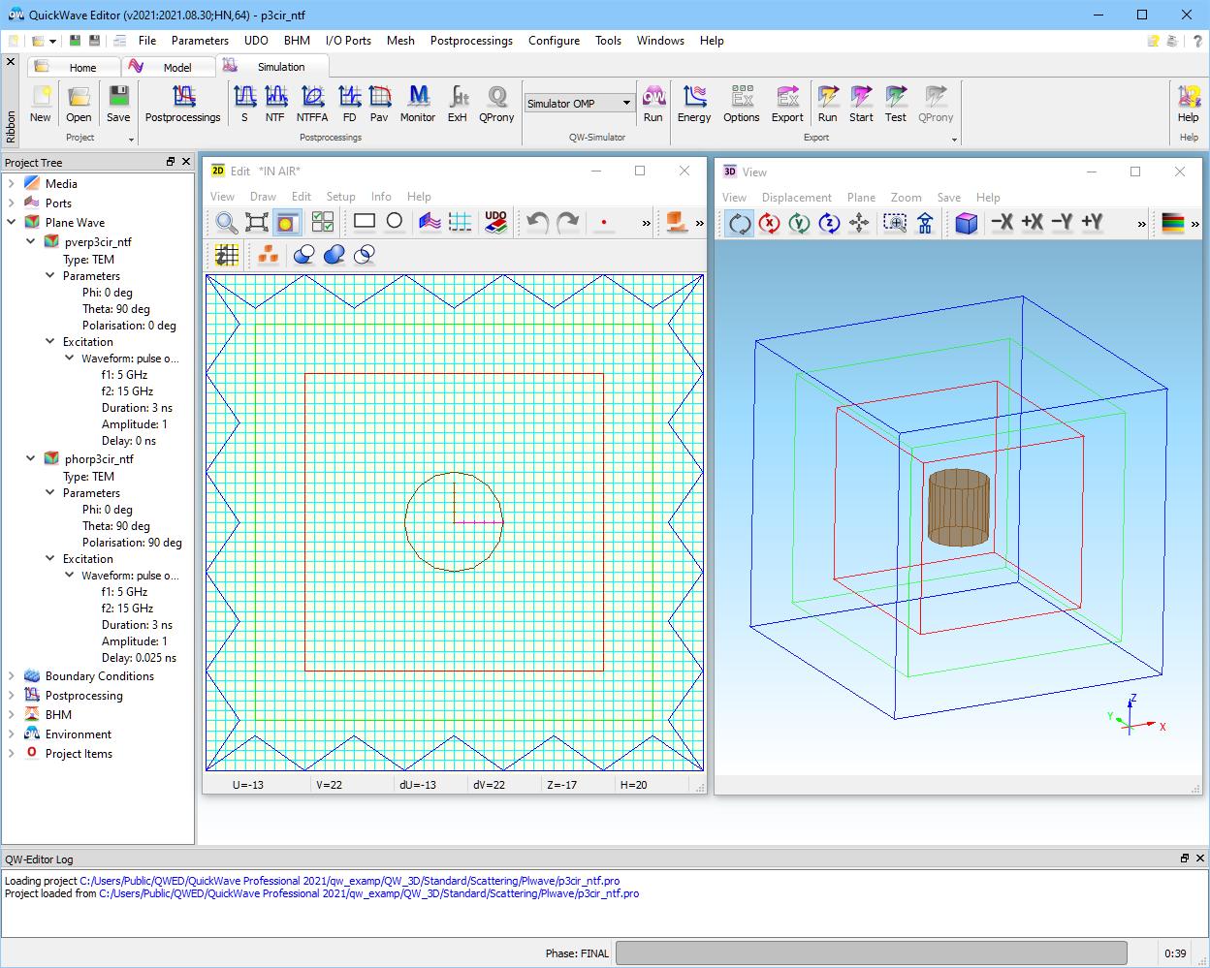Screen dimensions: 1210x968
Task: Open Export Options
Action: pyautogui.click(x=742, y=104)
